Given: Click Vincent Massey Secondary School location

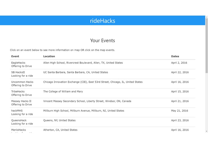Looking at the screenshot, I should coord(87,101).
